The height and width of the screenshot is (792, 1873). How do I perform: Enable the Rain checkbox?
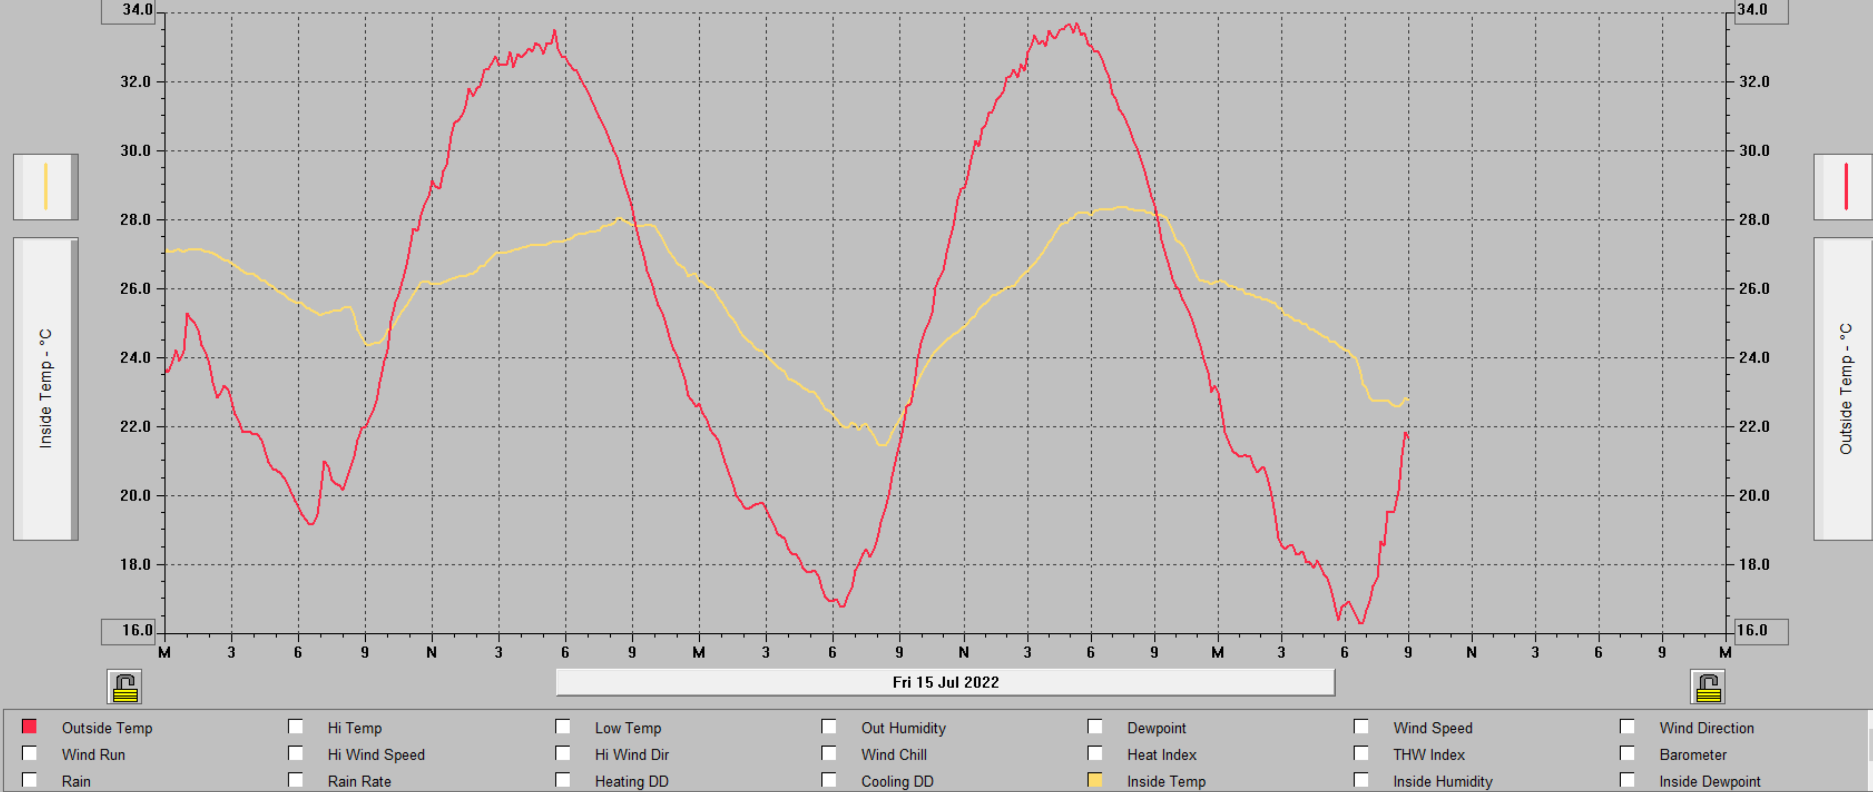coord(30,780)
